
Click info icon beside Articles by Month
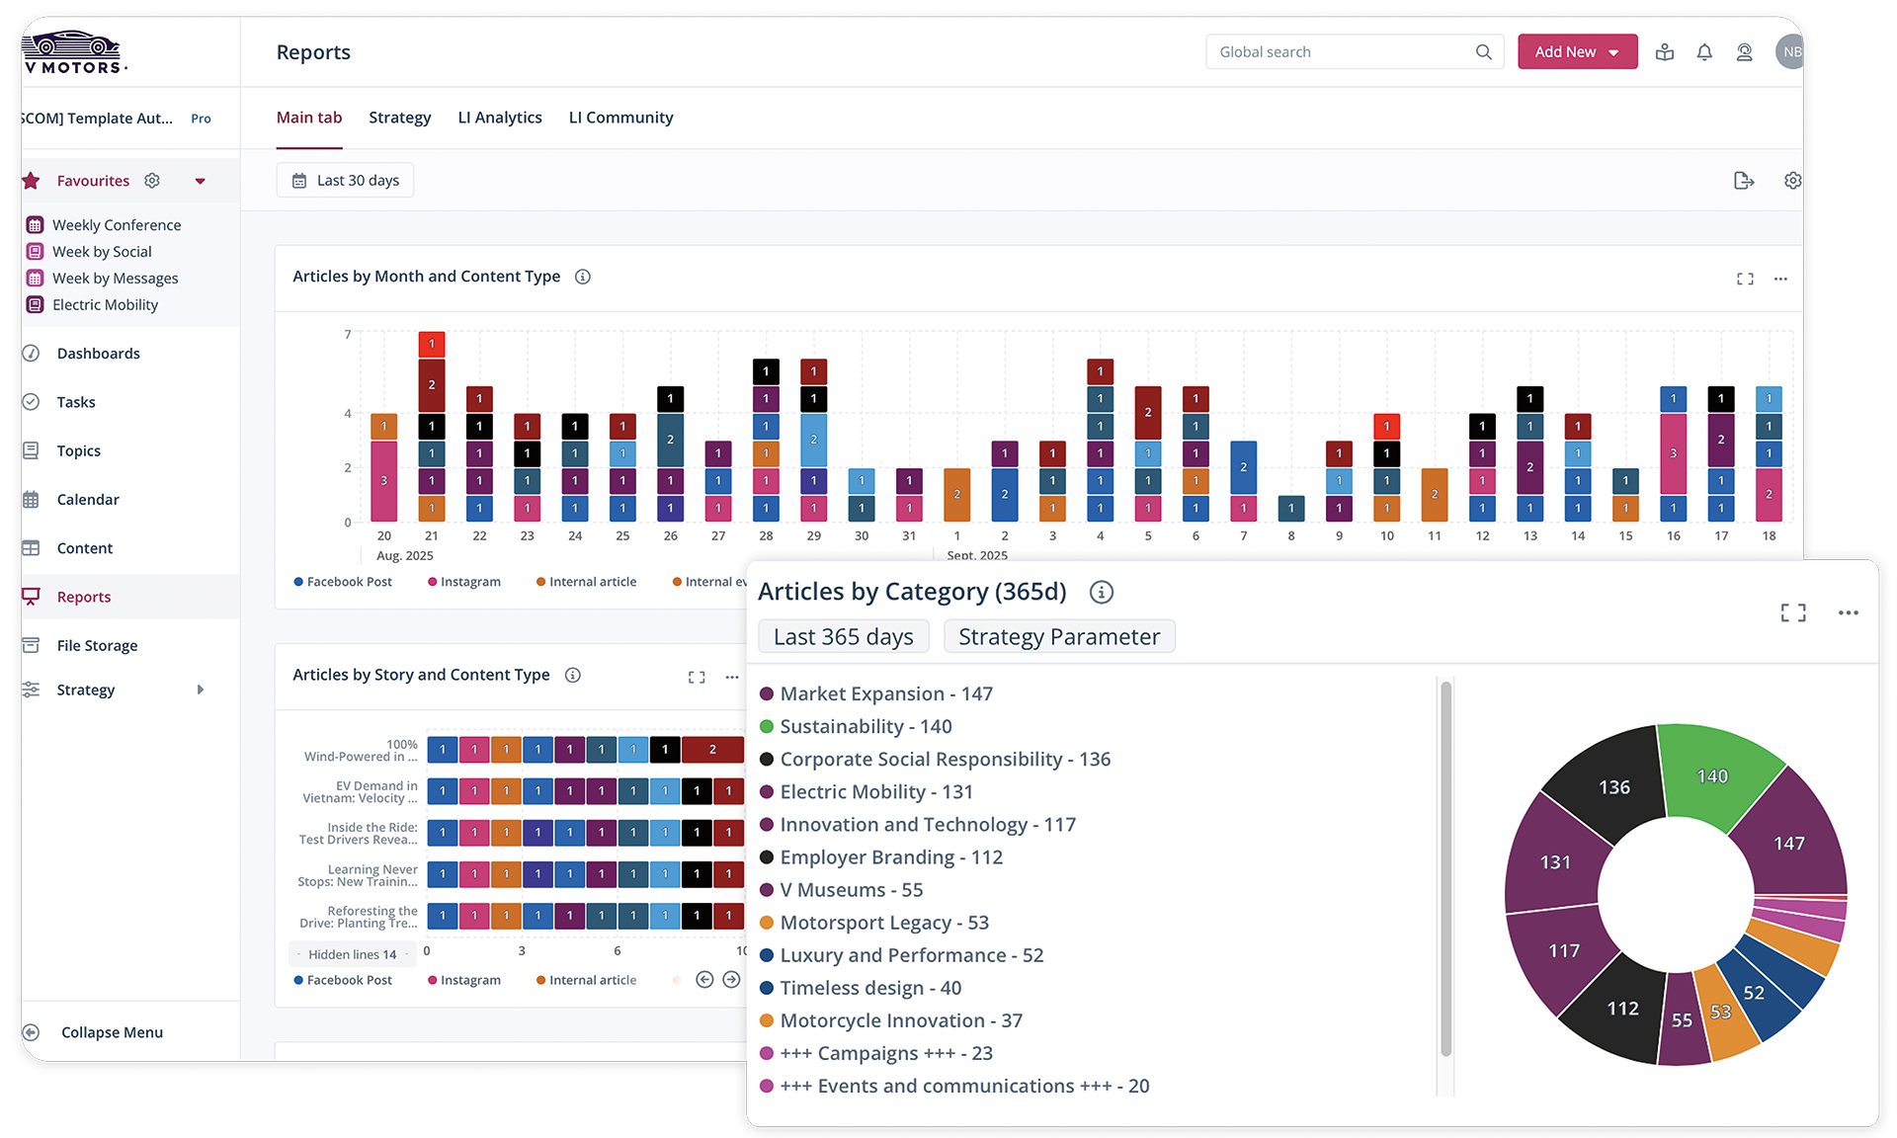pos(583,277)
